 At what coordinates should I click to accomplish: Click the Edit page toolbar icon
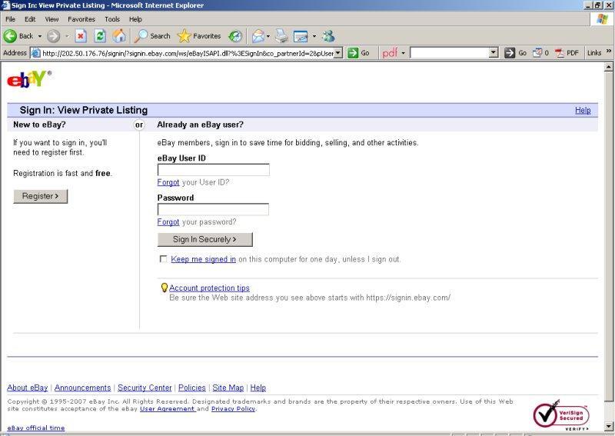click(x=301, y=36)
